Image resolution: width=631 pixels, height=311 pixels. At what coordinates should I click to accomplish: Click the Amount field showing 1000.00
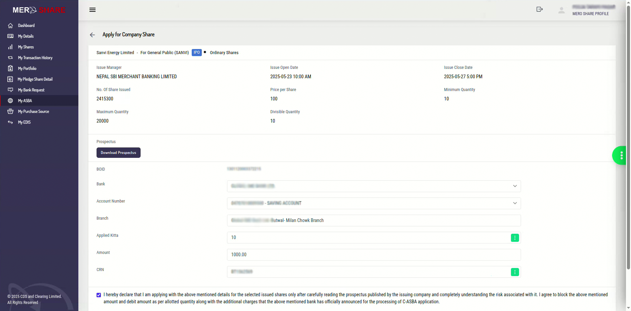tap(374, 255)
